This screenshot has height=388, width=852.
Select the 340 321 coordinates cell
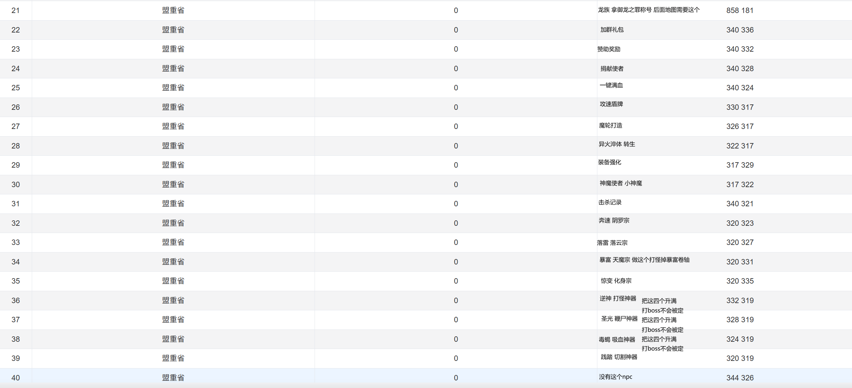tap(740, 204)
